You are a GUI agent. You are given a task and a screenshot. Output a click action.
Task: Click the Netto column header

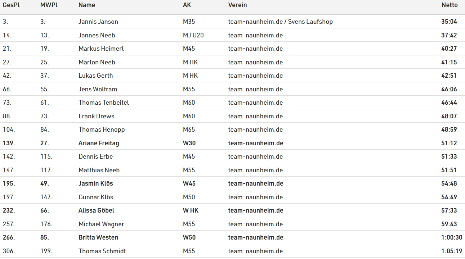tap(450, 5)
